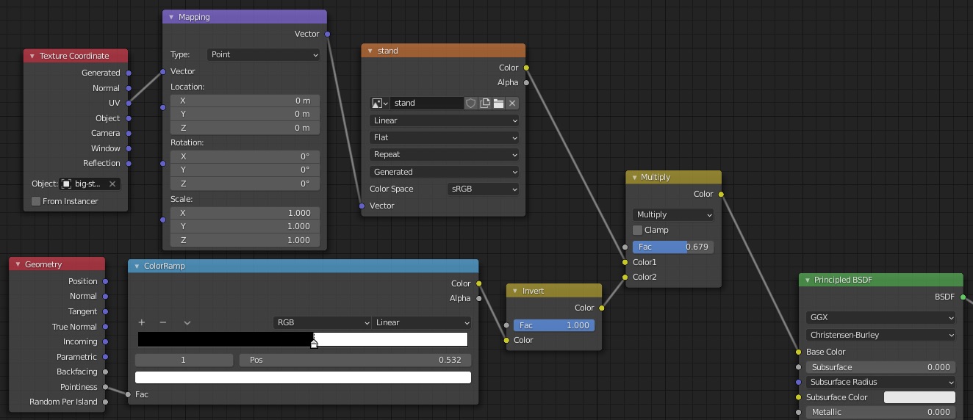
Task: Collapse the ColorRamp node
Action: [x=137, y=266]
